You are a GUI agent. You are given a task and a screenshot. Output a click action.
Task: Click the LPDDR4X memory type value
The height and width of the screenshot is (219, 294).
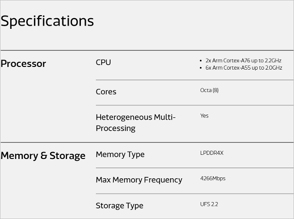point(212,153)
